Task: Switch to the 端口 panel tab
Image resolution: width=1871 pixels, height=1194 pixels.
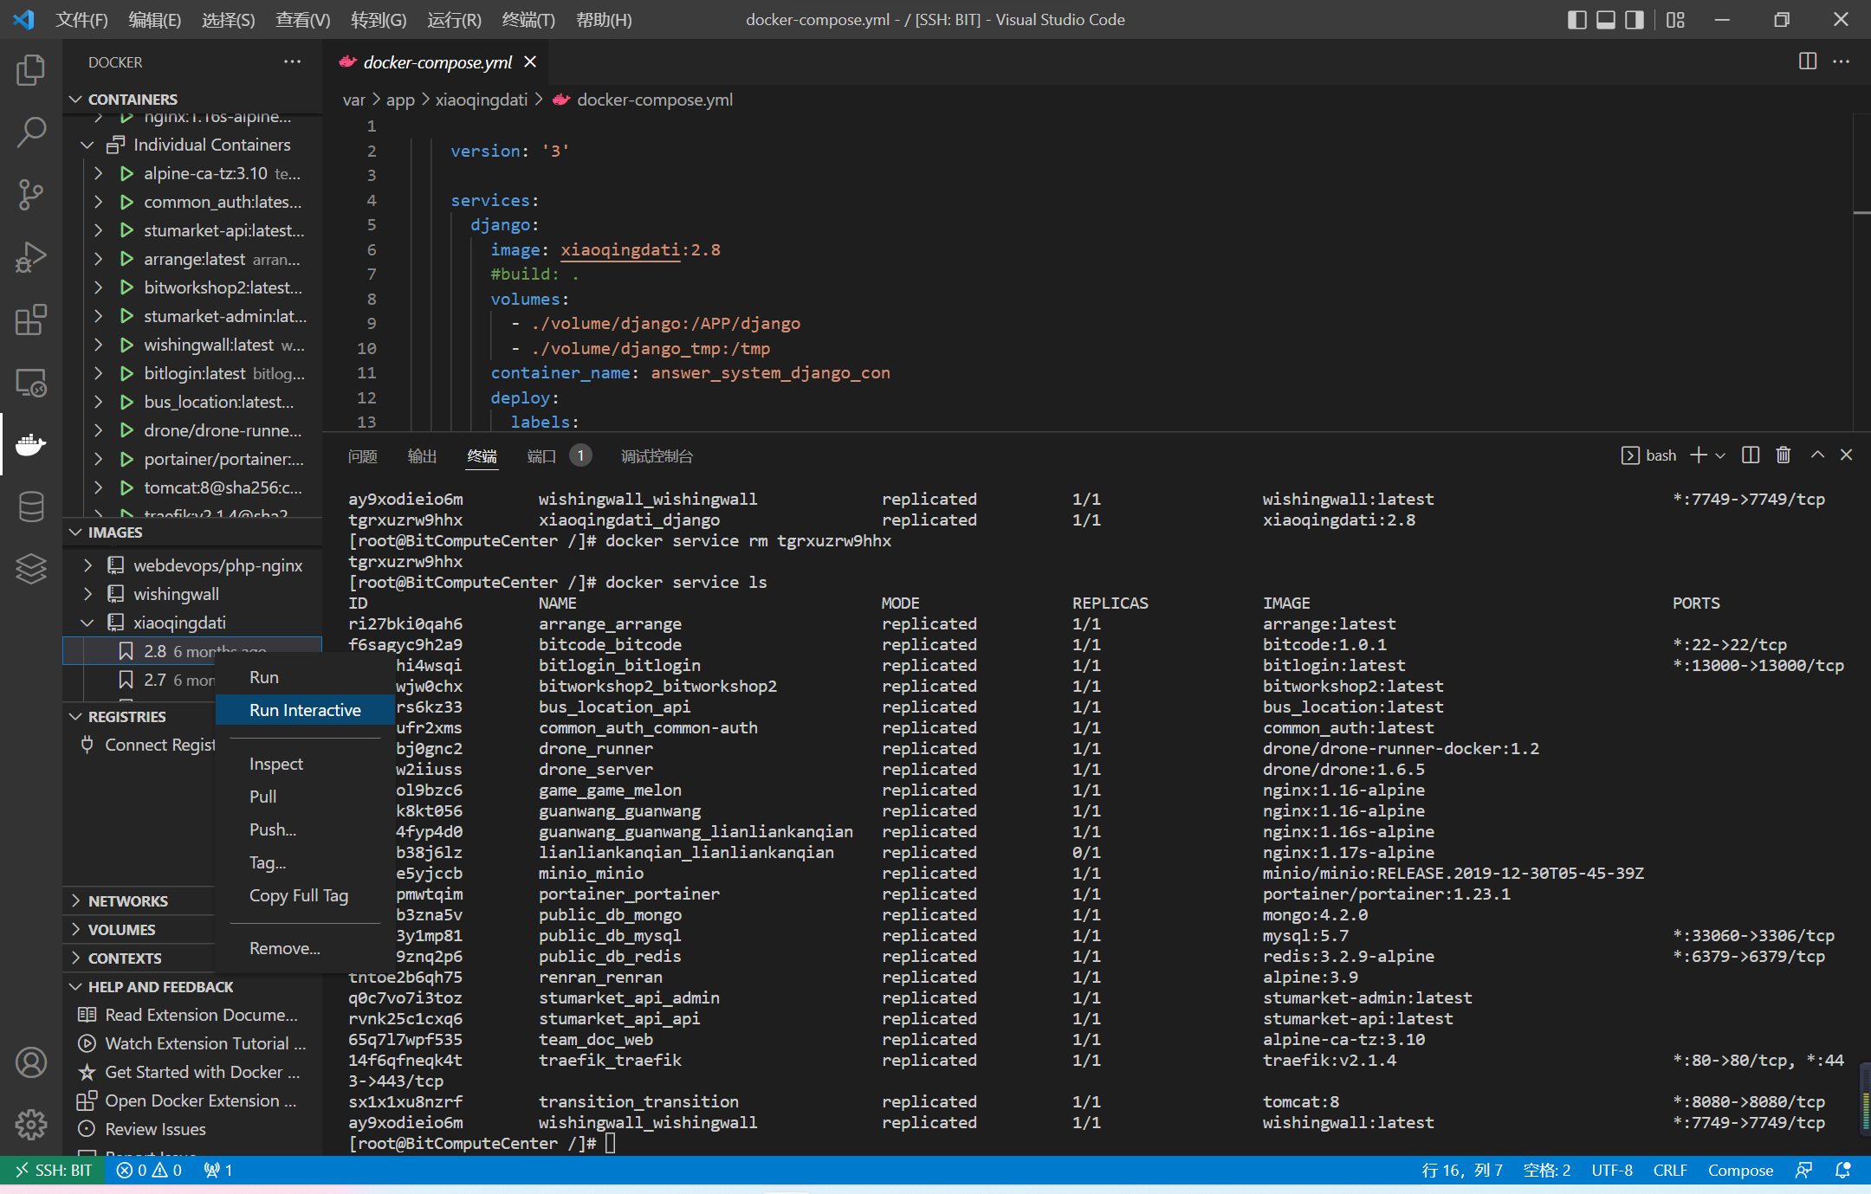Action: [x=541, y=455]
